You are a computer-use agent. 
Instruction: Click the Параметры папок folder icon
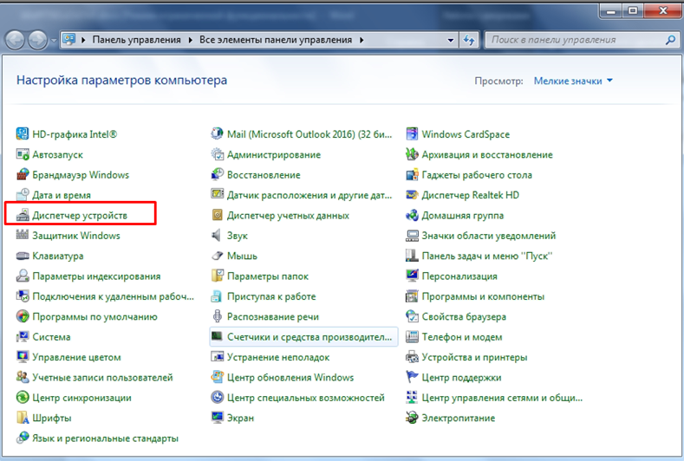point(217,276)
